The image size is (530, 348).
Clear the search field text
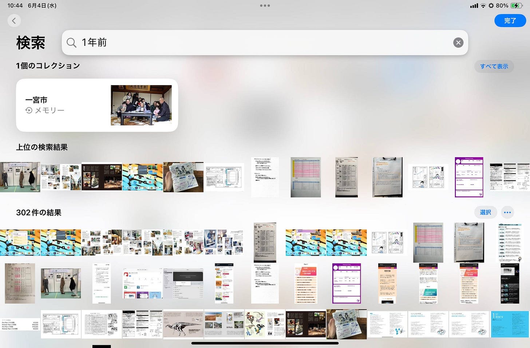pyautogui.click(x=458, y=43)
